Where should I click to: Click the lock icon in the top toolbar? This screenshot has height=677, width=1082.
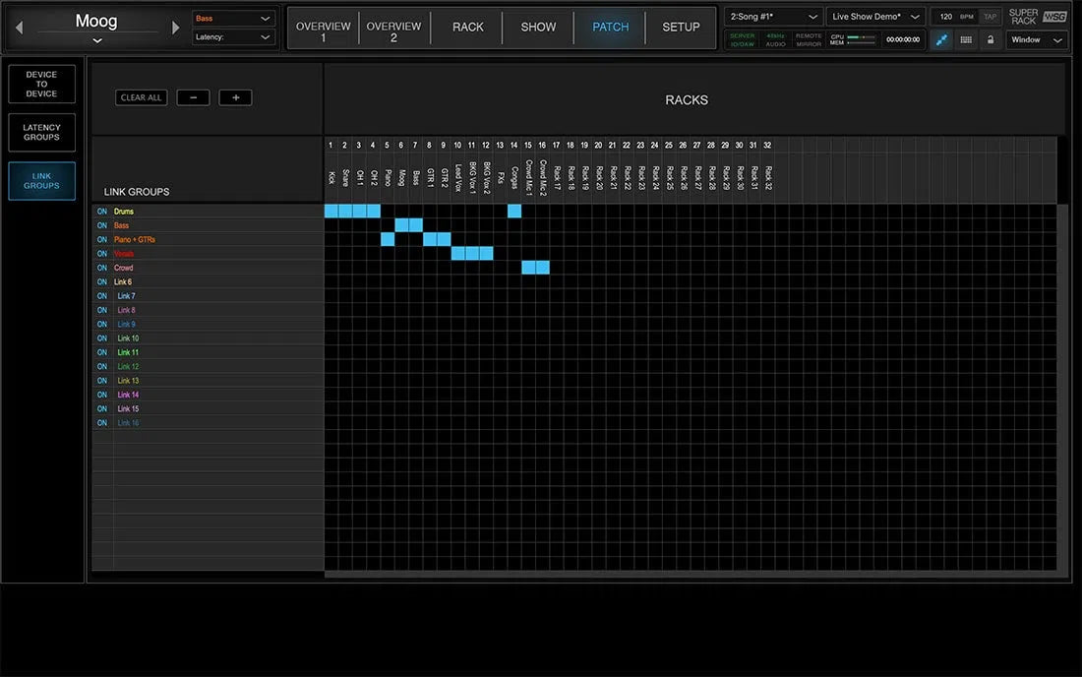click(992, 39)
